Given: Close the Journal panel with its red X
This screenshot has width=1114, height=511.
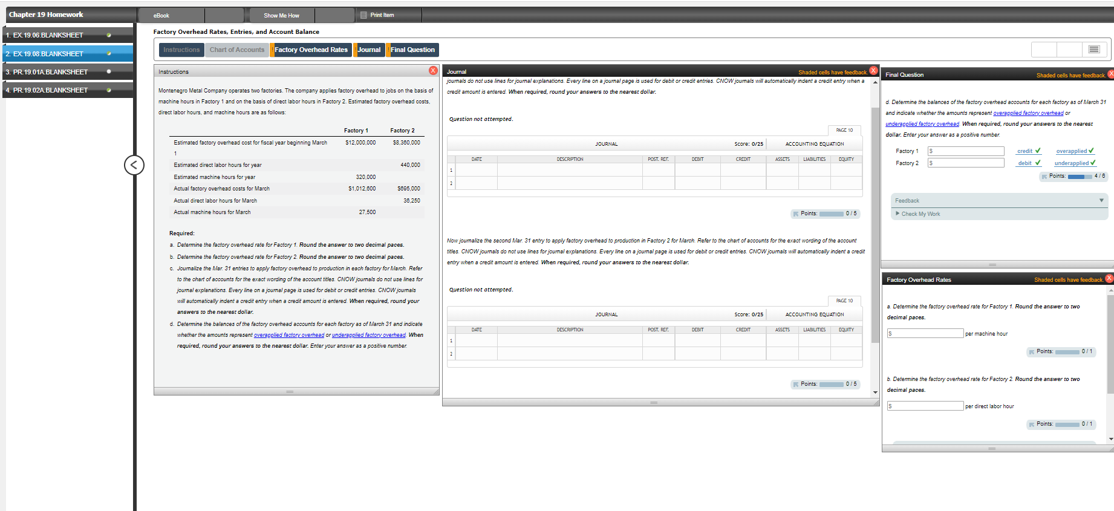Looking at the screenshot, I should (873, 71).
